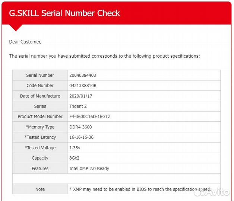Select code number value 04213X8810B
Screen dimensions: 234x201
coord(83,86)
